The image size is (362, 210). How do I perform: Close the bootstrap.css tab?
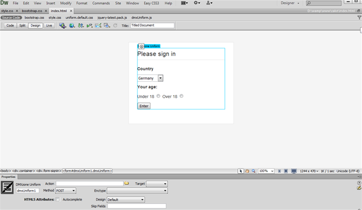pos(46,11)
